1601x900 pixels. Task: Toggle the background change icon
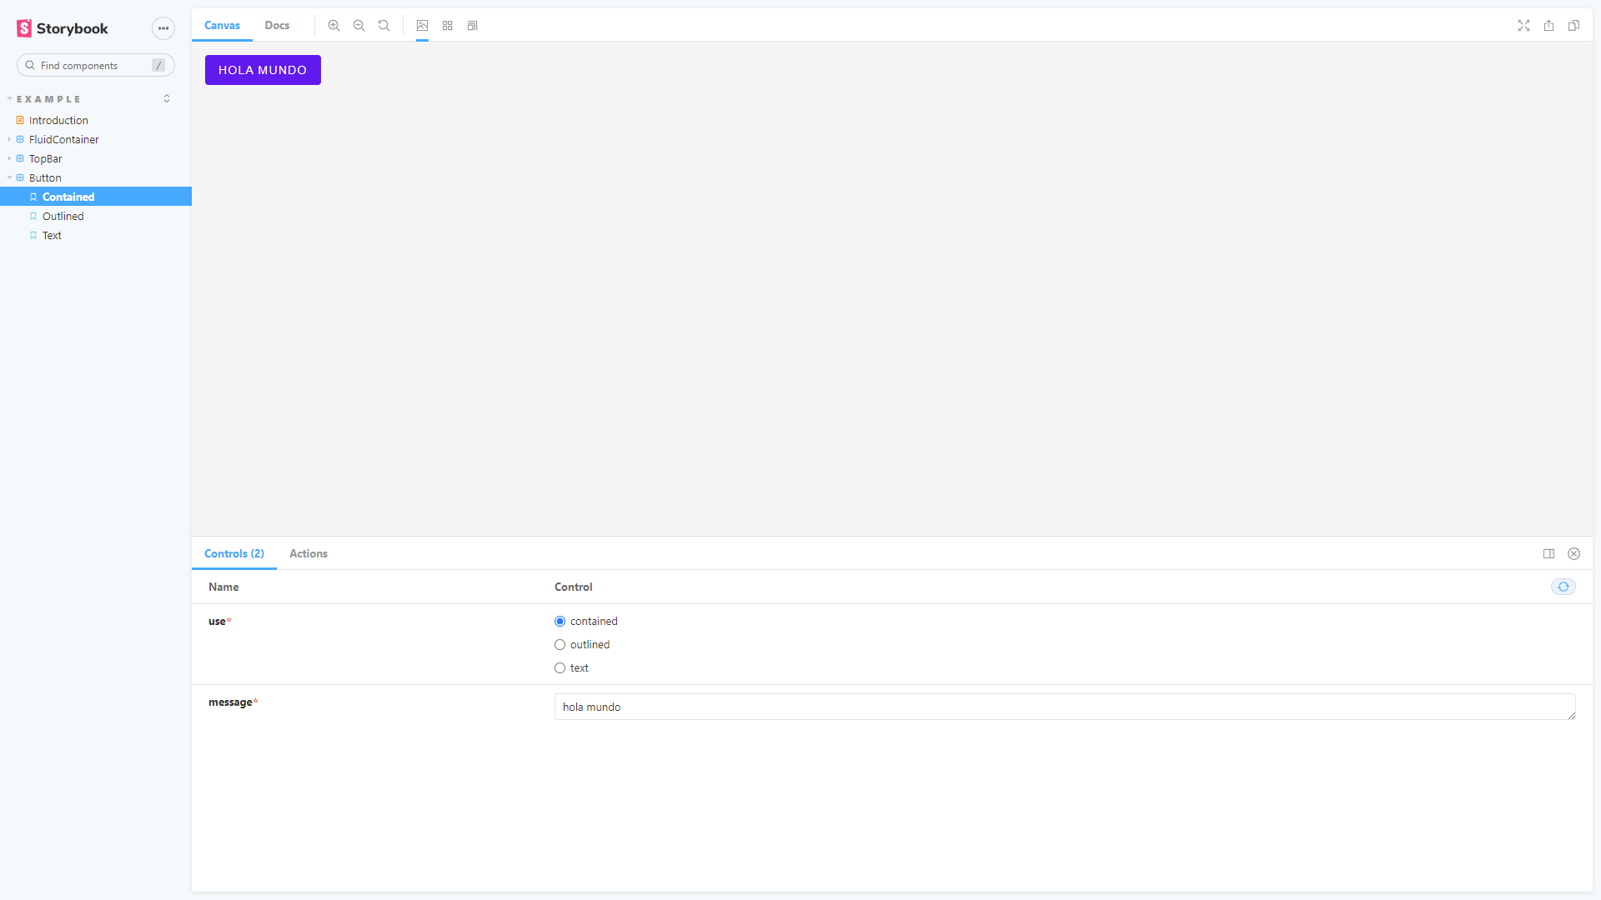[423, 26]
